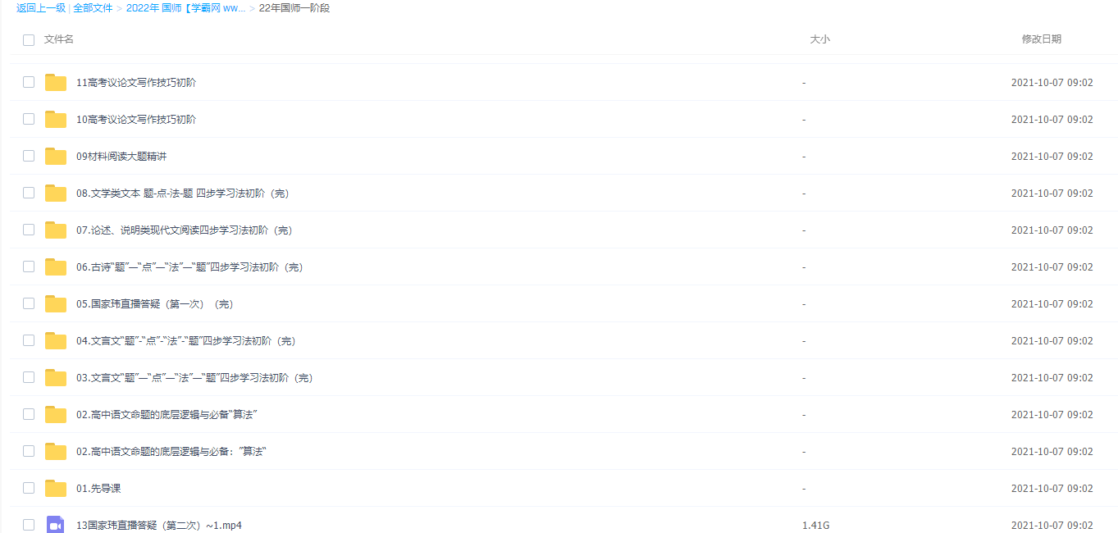Image resolution: width=1118 pixels, height=533 pixels.
Task: Click the 返回上一级 link
Action: (41, 8)
